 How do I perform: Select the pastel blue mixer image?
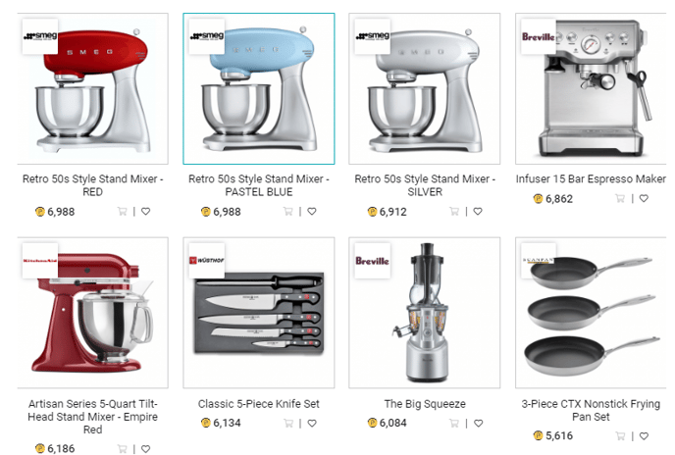[x=259, y=88]
